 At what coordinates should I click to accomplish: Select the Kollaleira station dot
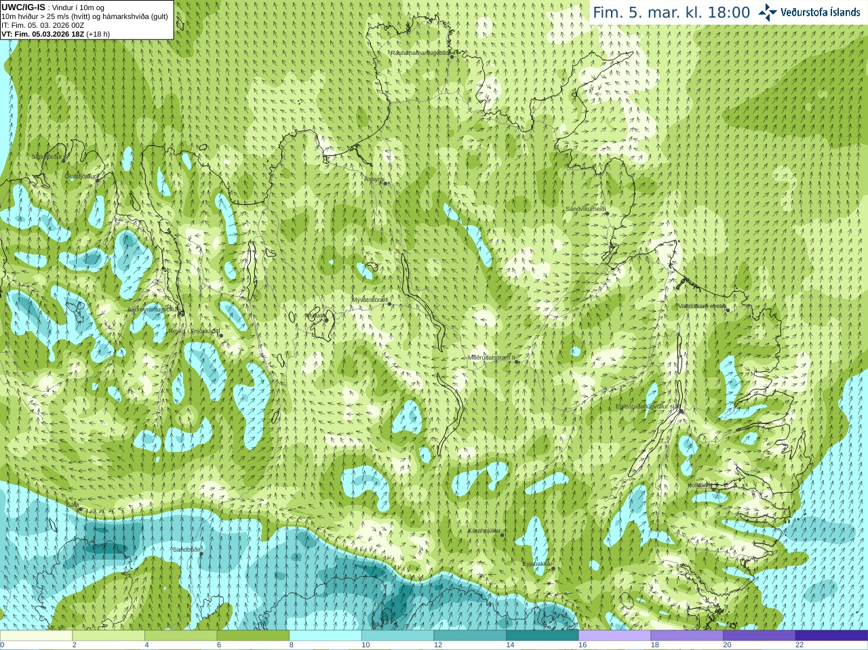click(x=713, y=488)
